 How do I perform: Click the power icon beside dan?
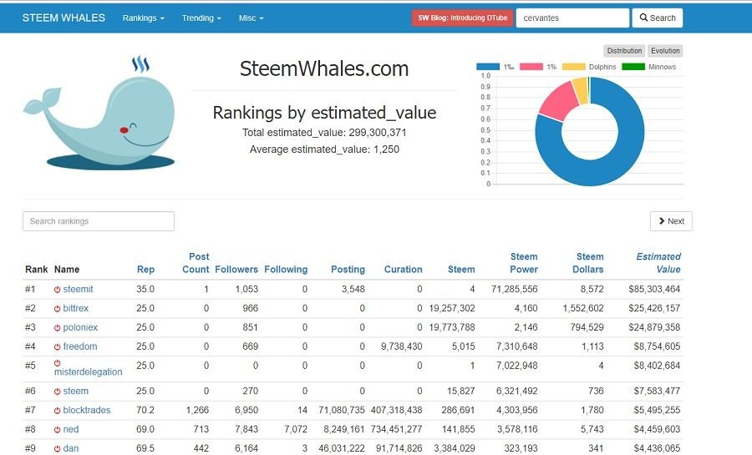(x=57, y=449)
